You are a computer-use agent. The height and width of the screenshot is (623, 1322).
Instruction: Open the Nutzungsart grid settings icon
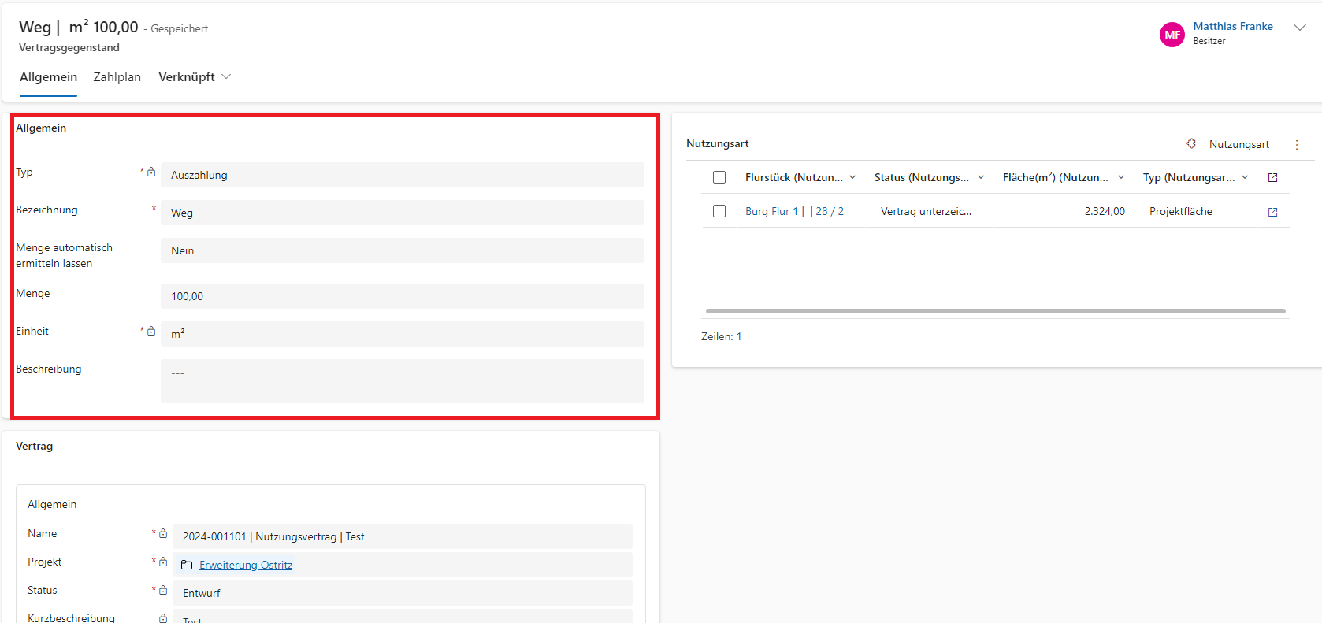1191,143
